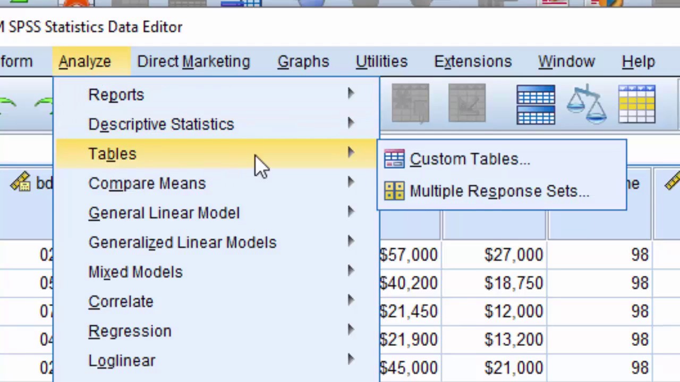Expand the Mixed Models submenu arrow
680x382 pixels.
pos(351,271)
